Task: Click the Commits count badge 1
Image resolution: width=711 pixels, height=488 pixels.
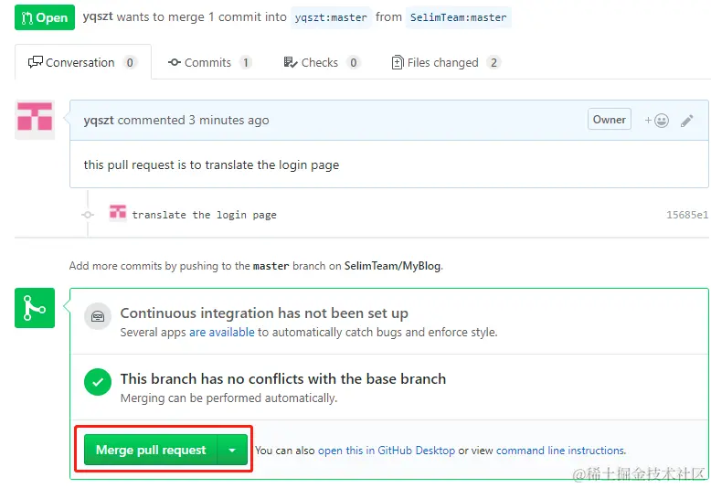Action: click(x=246, y=62)
